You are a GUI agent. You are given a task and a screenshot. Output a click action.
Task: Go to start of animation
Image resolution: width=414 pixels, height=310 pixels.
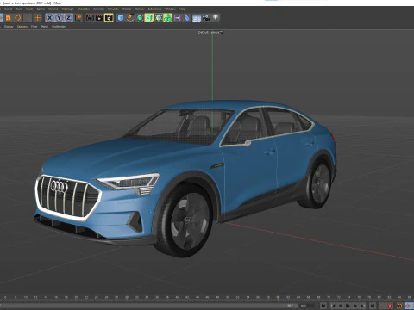coord(323,306)
